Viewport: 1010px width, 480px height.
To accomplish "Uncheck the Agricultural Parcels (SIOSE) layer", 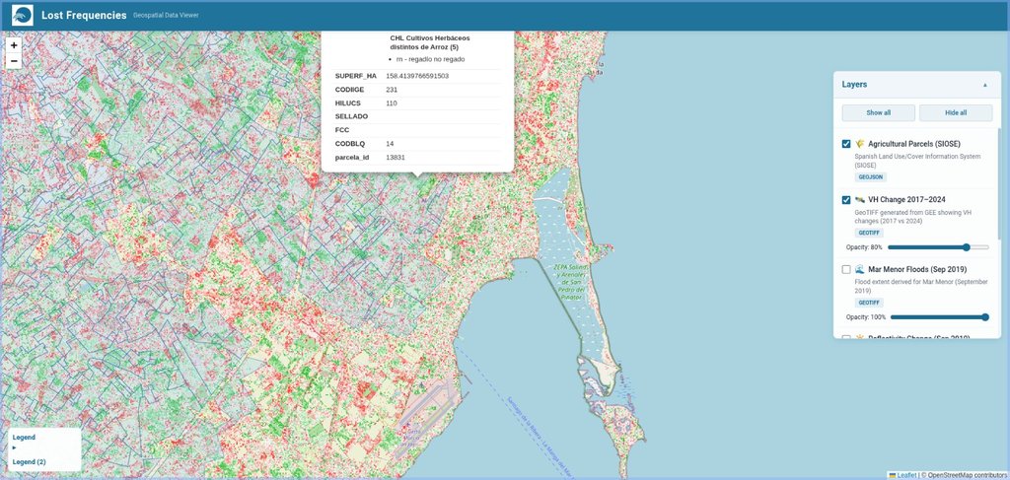I will click(846, 144).
